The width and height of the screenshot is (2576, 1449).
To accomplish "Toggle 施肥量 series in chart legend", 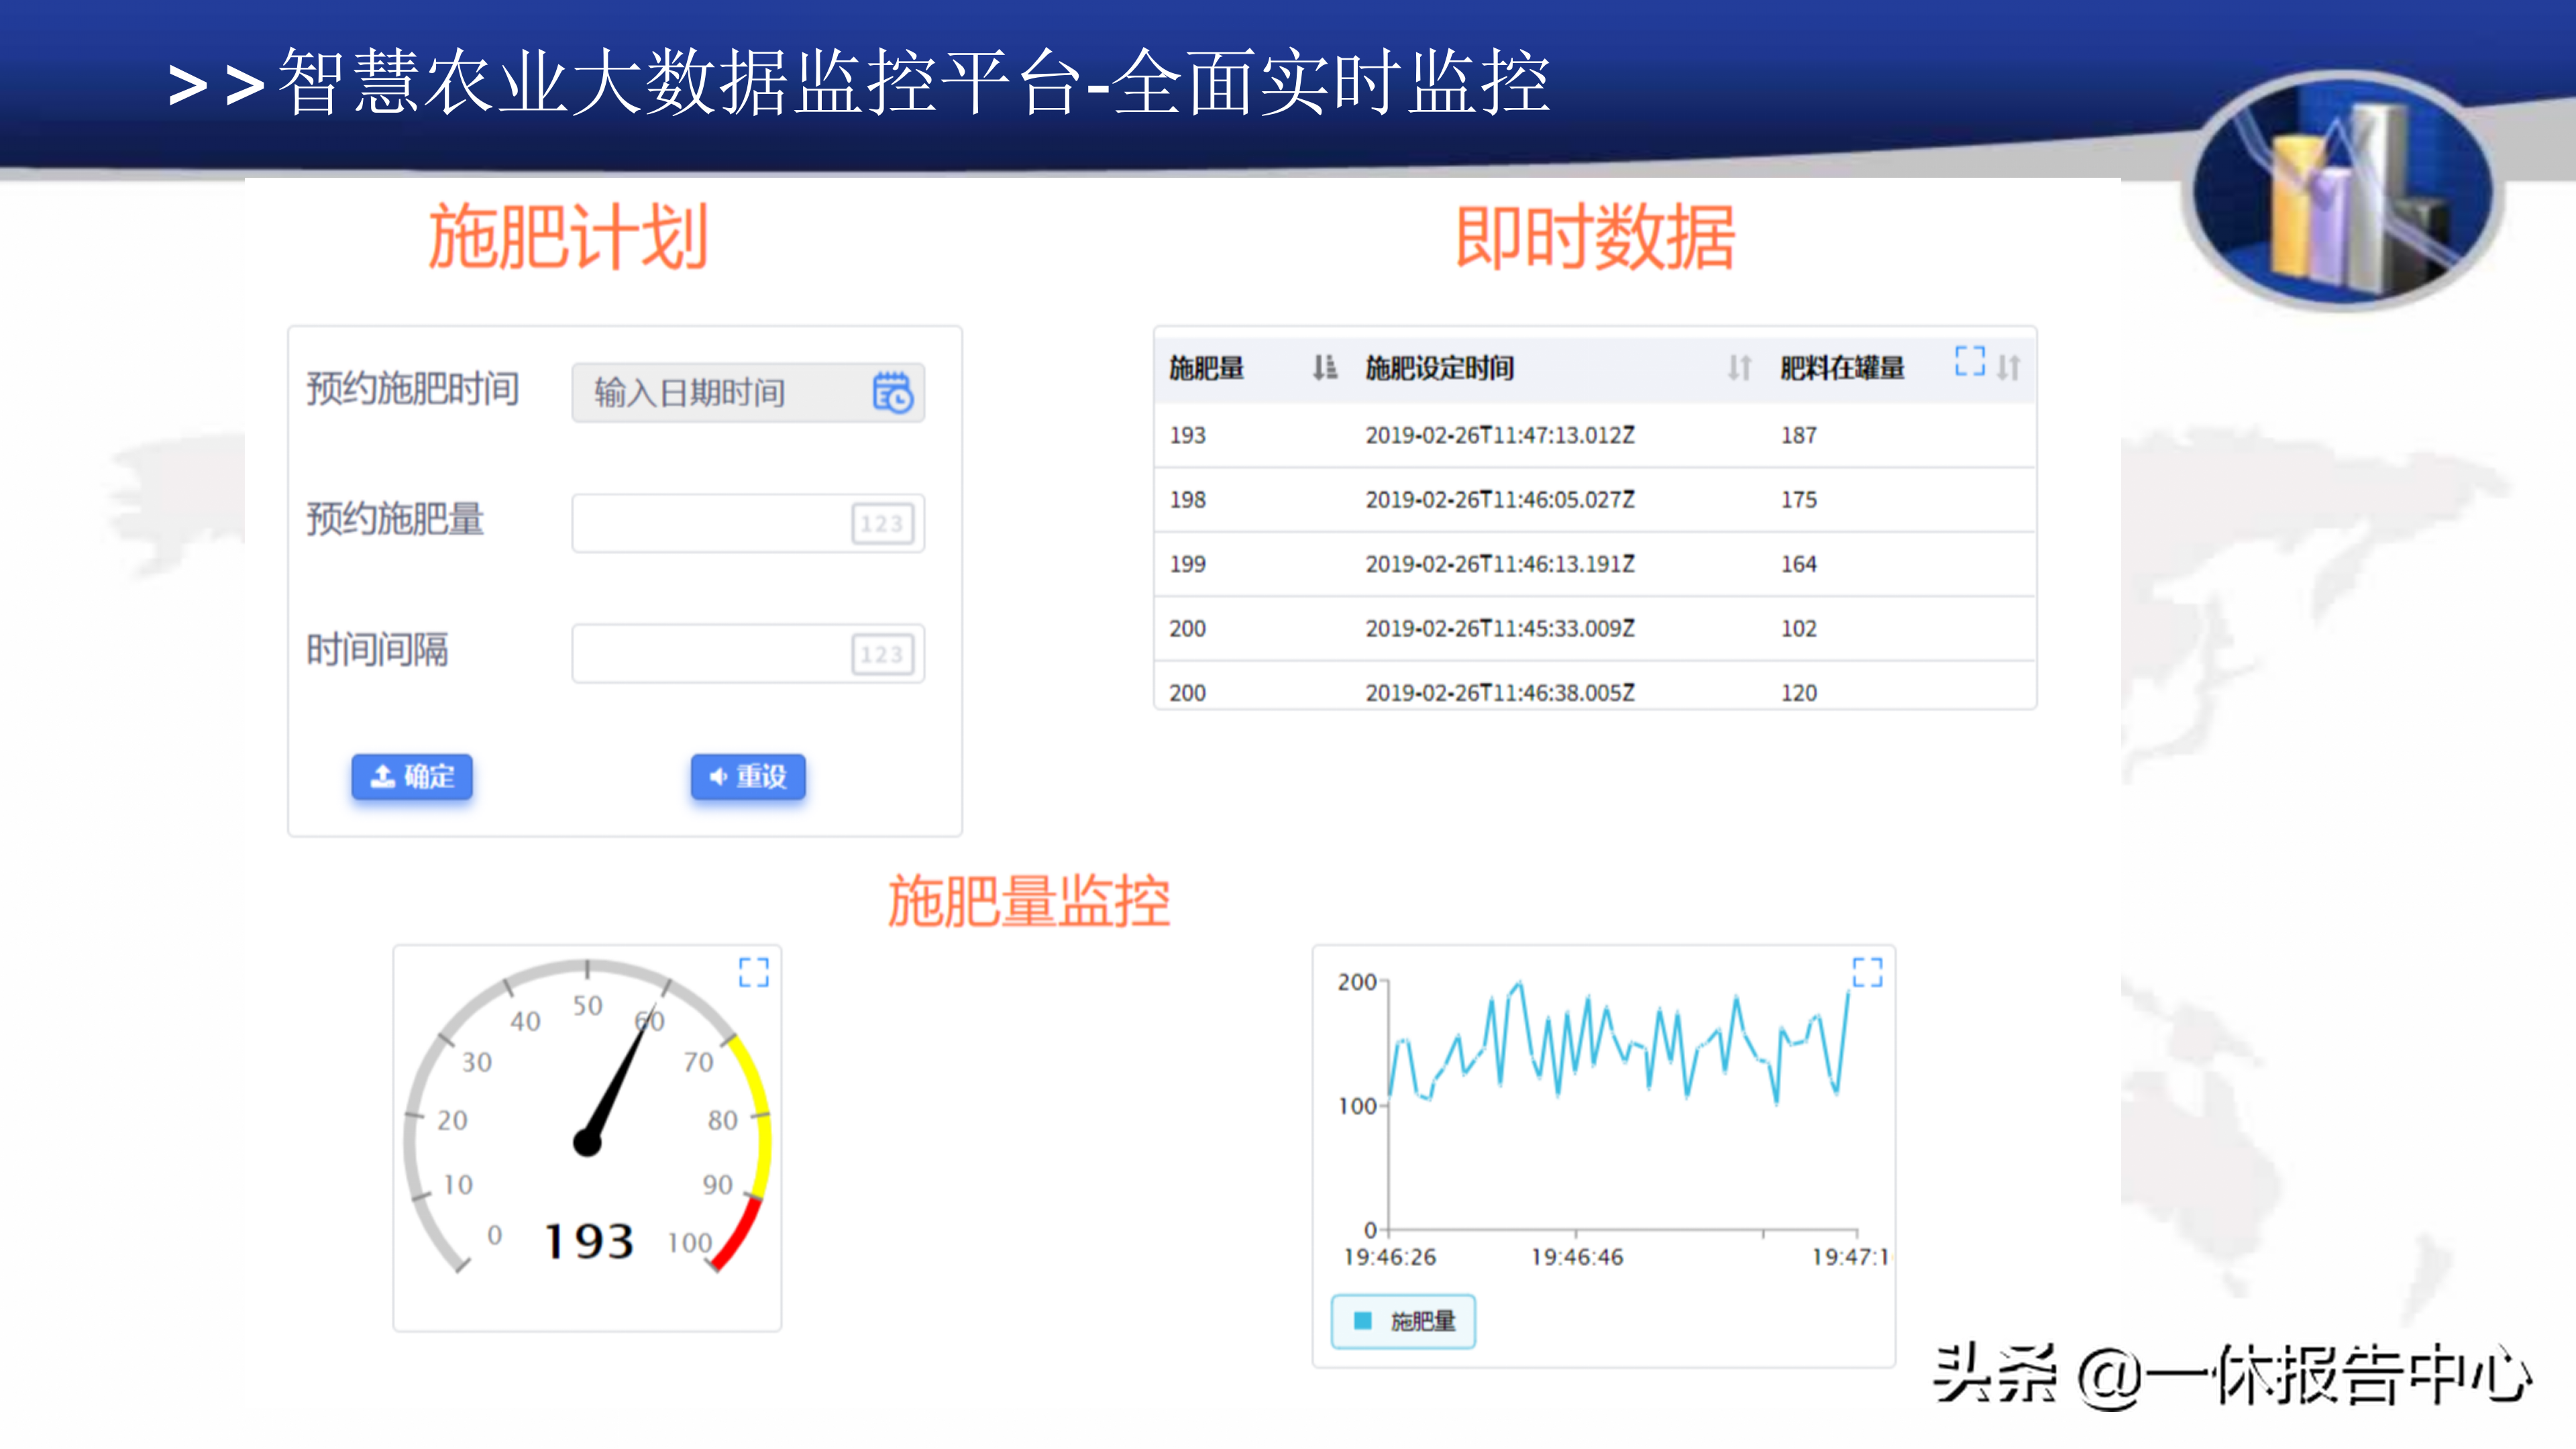I will (1421, 1321).
